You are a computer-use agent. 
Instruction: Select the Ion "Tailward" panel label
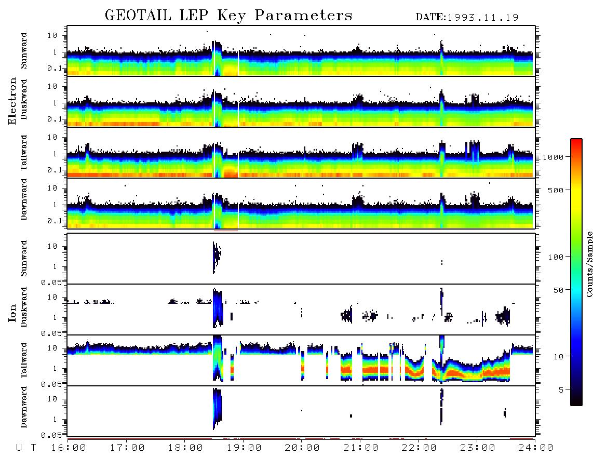coord(24,360)
